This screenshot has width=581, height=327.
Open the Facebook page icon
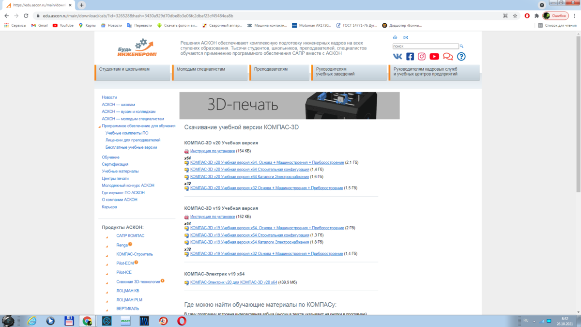point(410,56)
